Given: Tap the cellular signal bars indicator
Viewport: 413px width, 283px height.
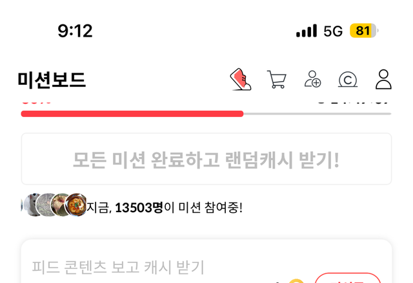Looking at the screenshot, I should click(307, 31).
